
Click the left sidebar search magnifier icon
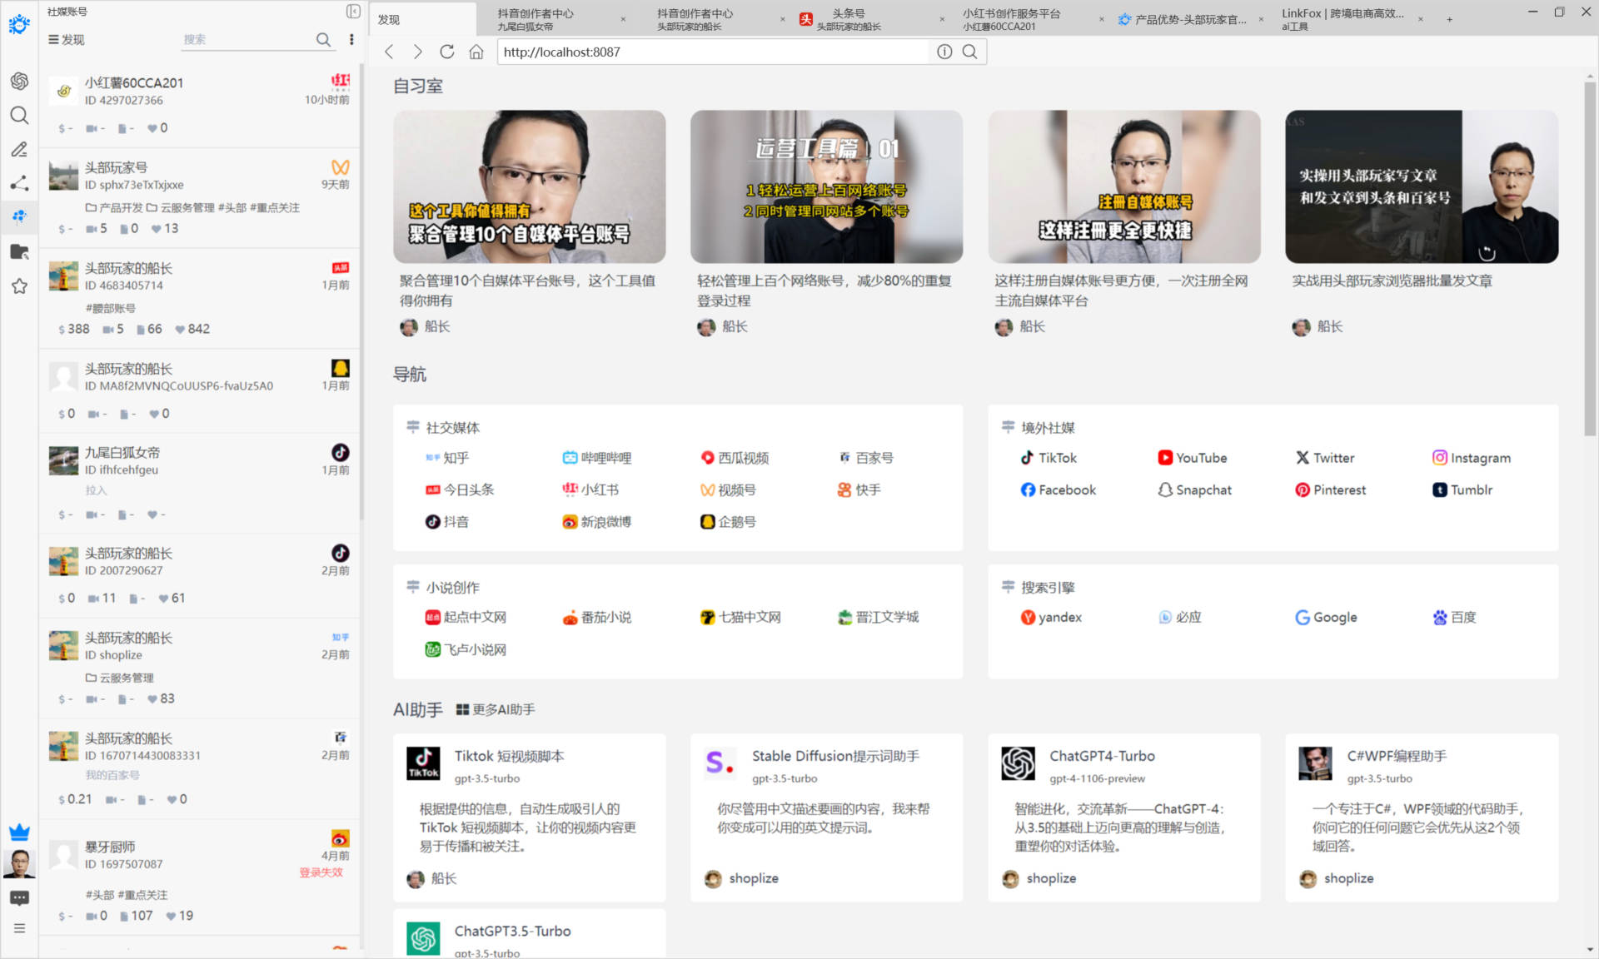[19, 115]
